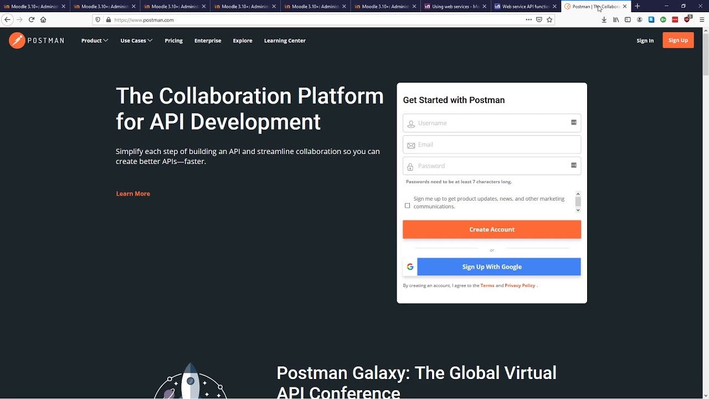Screen dimensions: 709x399
Task: Bookmark this page with the star
Action: pos(549,19)
